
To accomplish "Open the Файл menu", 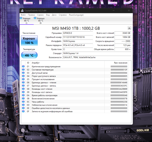I will [x=23, y=15].
